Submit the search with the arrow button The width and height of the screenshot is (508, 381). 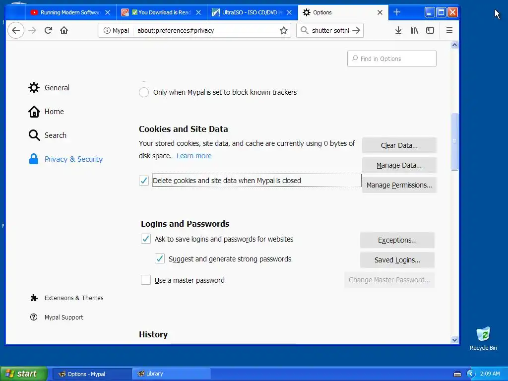[x=356, y=30]
